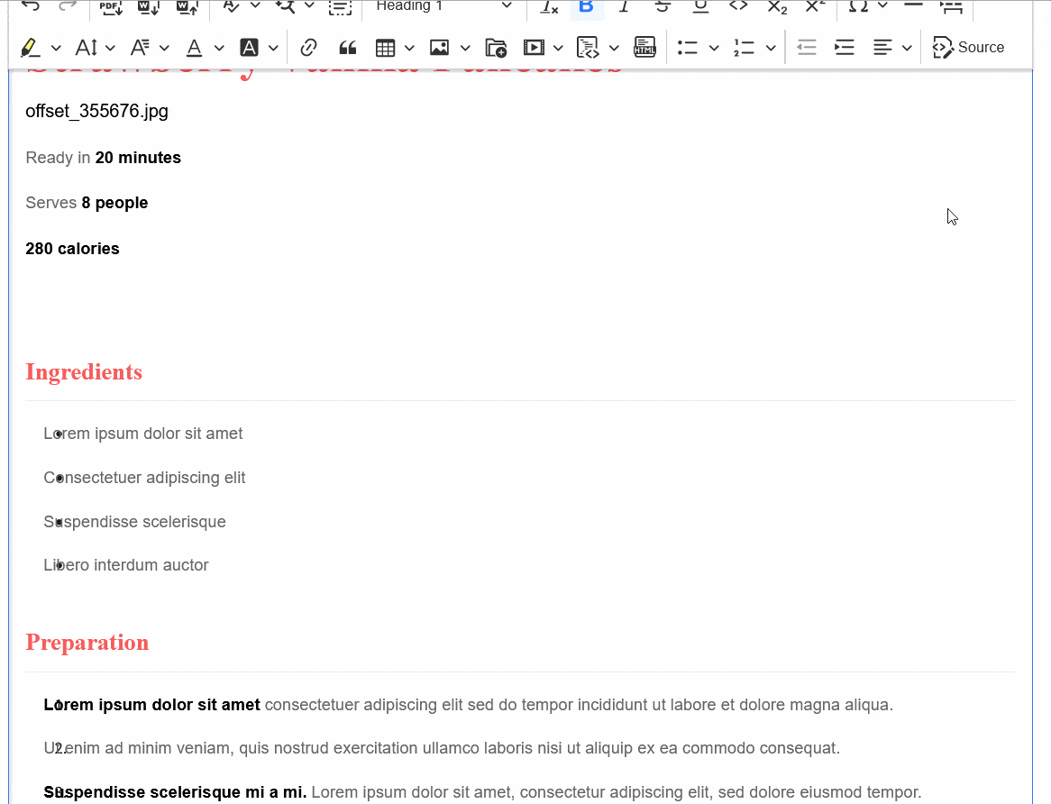Insert a block quote

tap(347, 48)
